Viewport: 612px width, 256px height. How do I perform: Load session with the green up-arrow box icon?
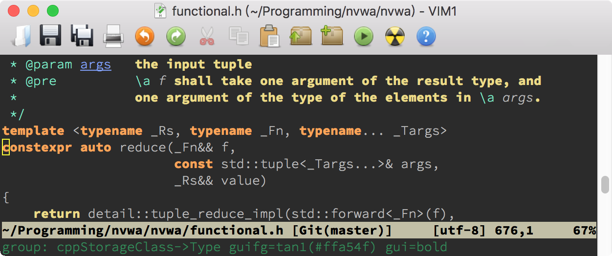pos(301,36)
